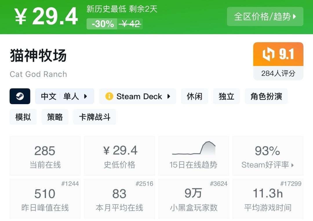The image size is (313, 221).
Task: Open the 平均游戏时间 11.3h stat card
Action: coord(268,199)
